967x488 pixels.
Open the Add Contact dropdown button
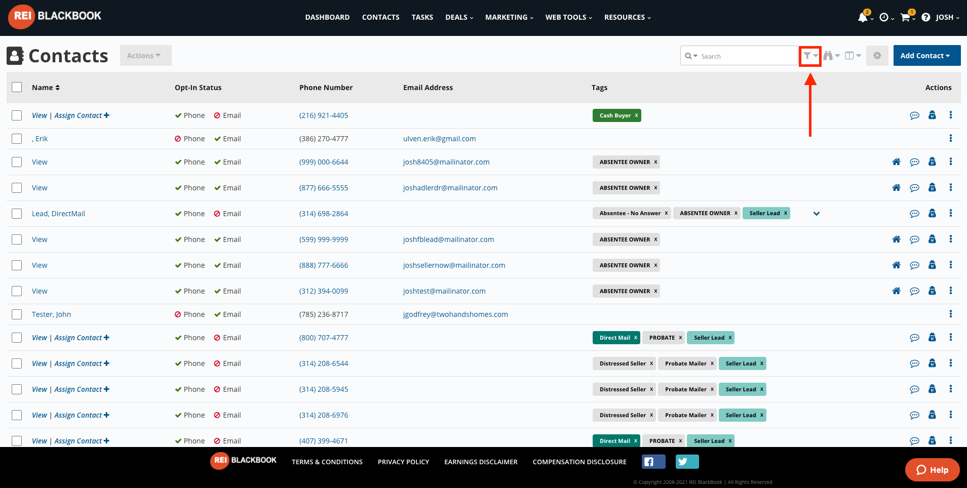[926, 56]
